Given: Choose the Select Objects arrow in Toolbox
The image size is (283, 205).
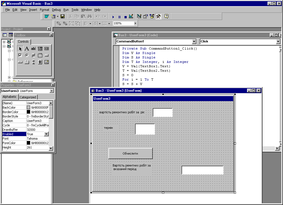Looking at the screenshot, I should coord(20,49).
